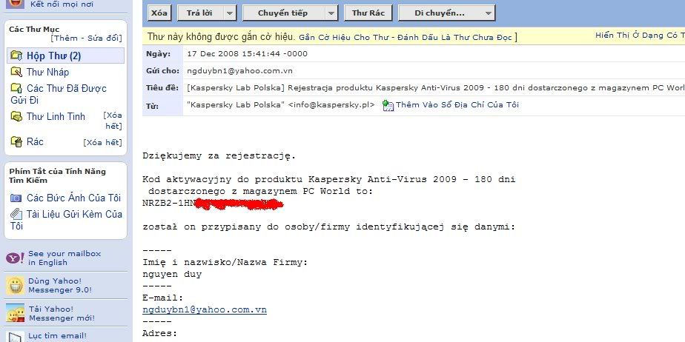This screenshot has height=342, width=685.
Task: Click Gắn Cờ Hiệu Cho Thư link
Action: (344, 38)
